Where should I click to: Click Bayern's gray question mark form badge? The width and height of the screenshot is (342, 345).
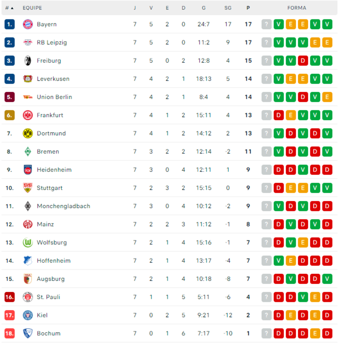266,24
